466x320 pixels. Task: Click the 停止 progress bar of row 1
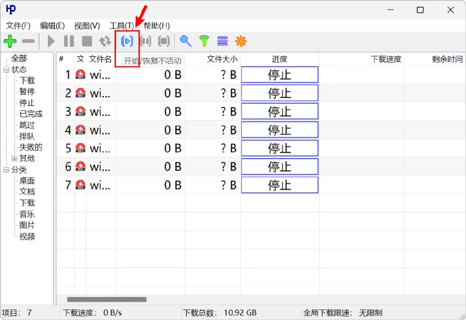279,75
